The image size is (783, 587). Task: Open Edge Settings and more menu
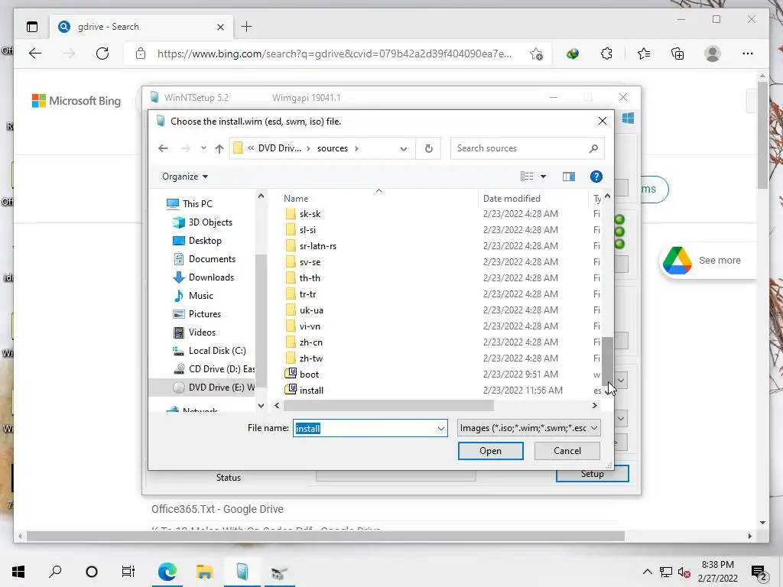748,54
